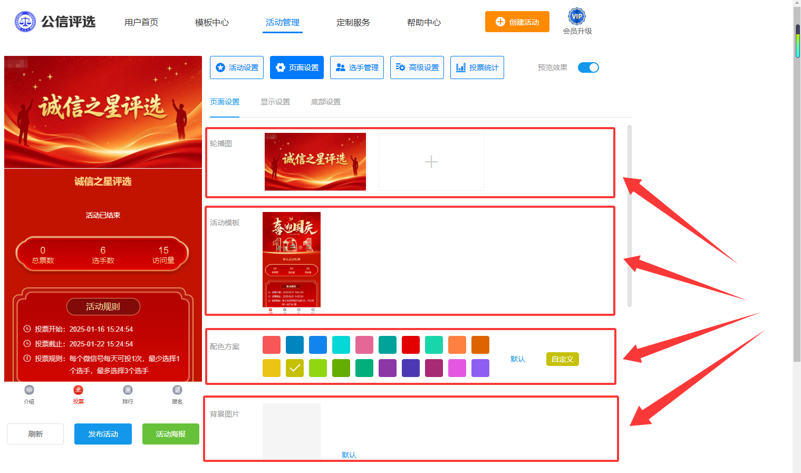Open the 投票统计 section button
Screen dimensions: 801x473
[x=477, y=67]
